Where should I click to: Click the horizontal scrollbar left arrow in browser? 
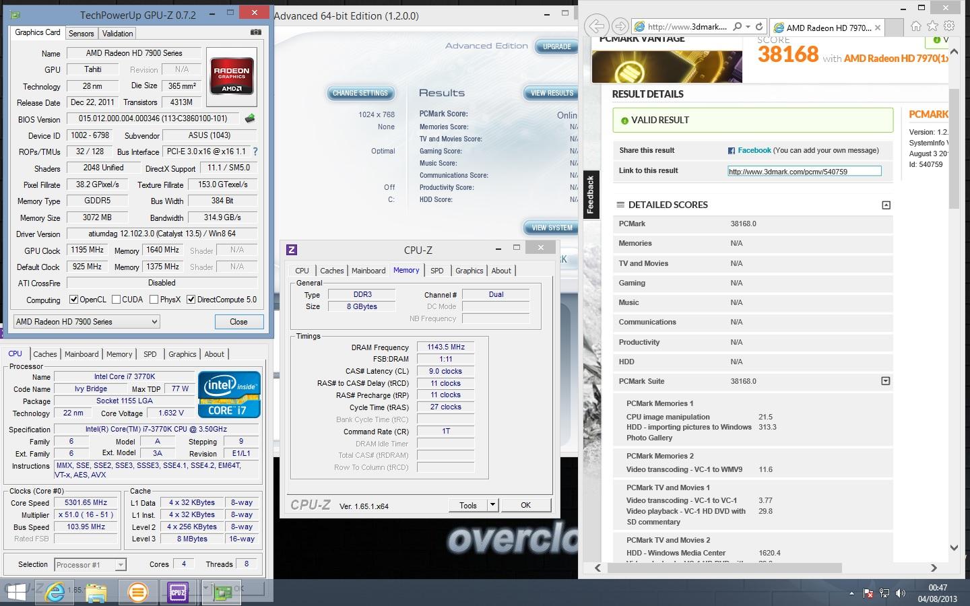[597, 568]
